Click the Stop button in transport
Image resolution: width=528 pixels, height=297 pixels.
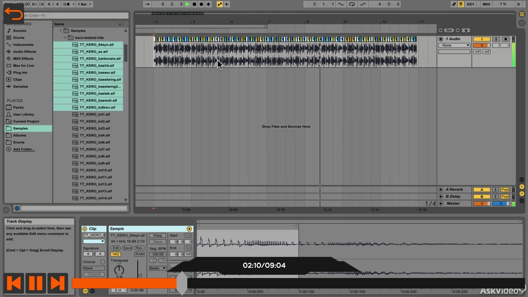pyautogui.click(x=194, y=4)
